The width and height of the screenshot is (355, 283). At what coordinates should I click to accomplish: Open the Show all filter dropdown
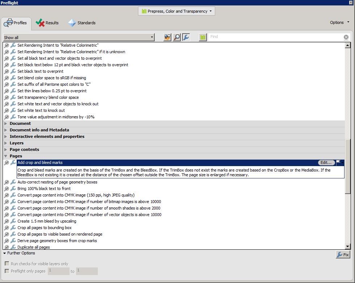click(79, 37)
